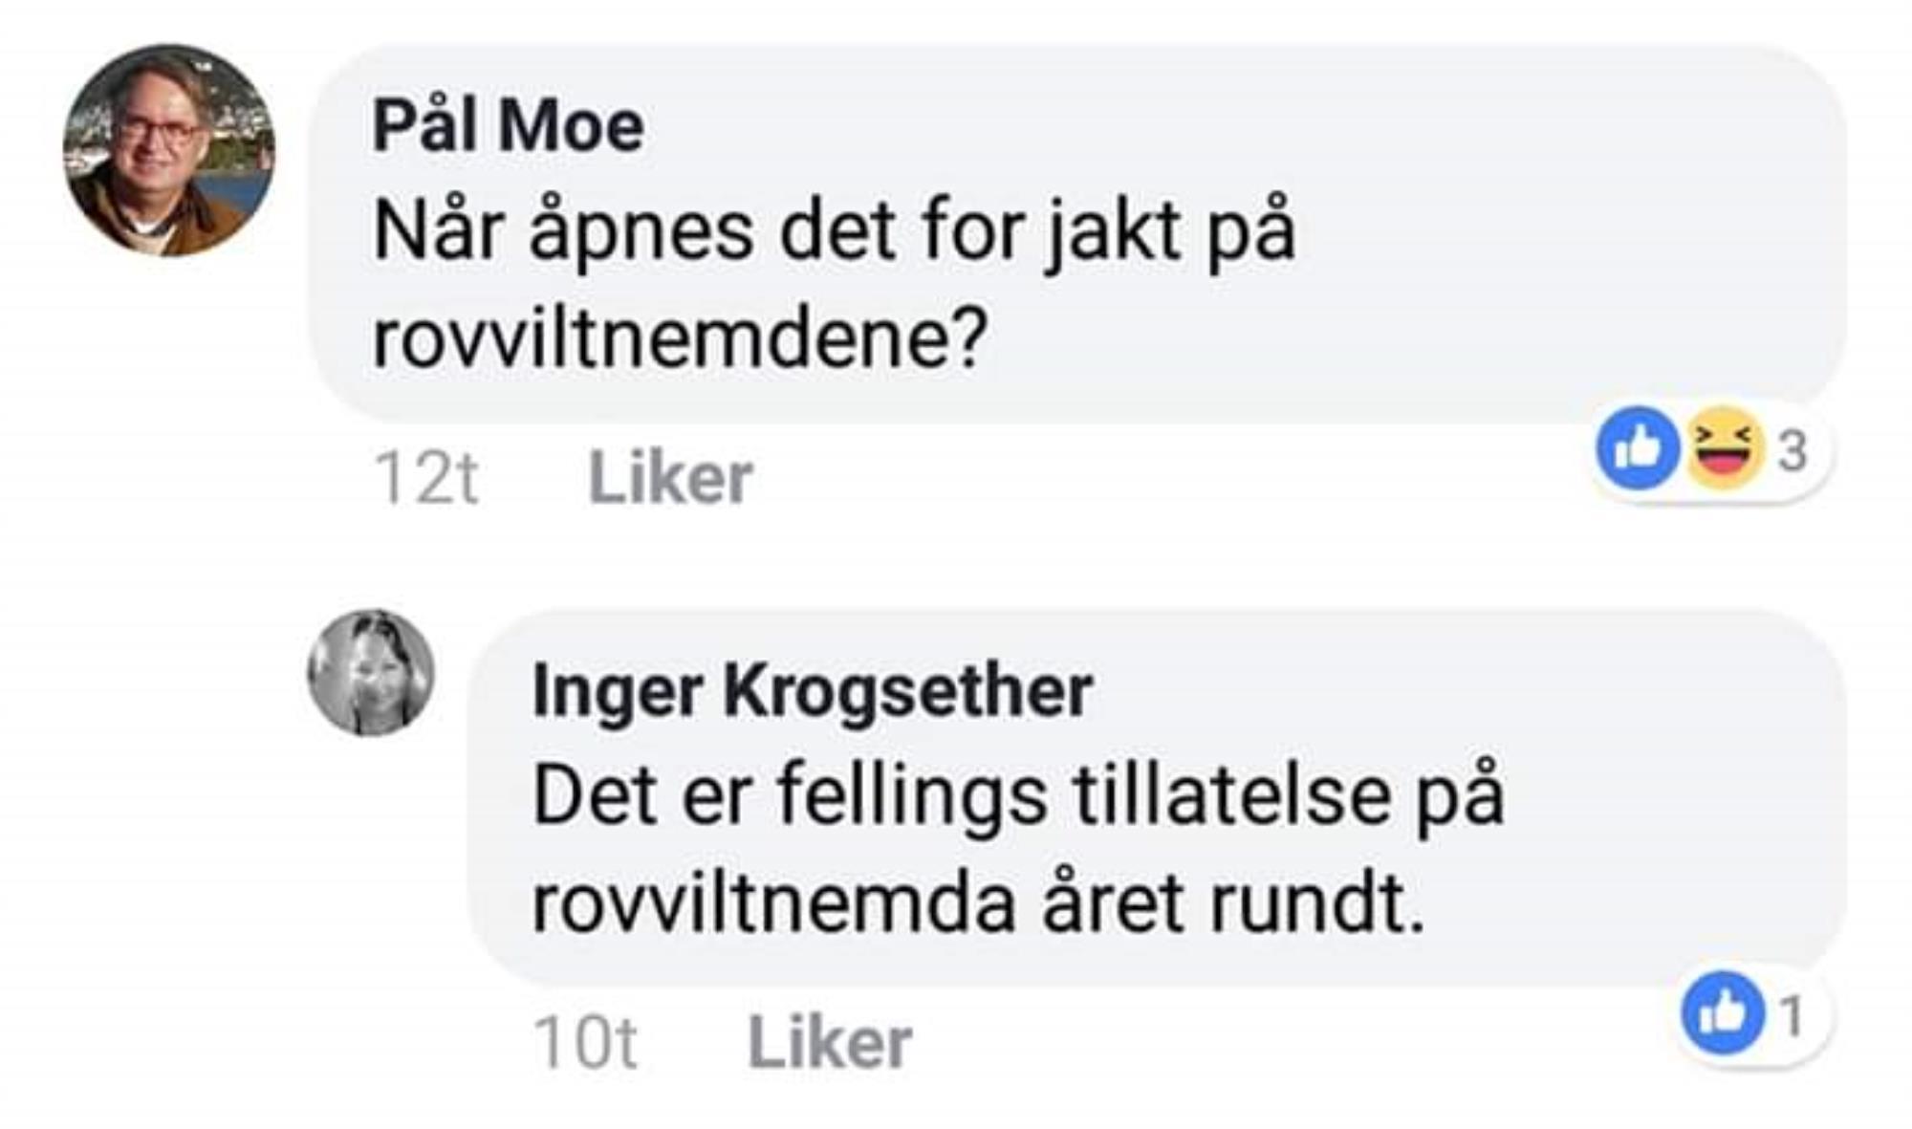Like Inger Krogsether's reply with Liker
1912x1129 pixels.
[829, 1042]
